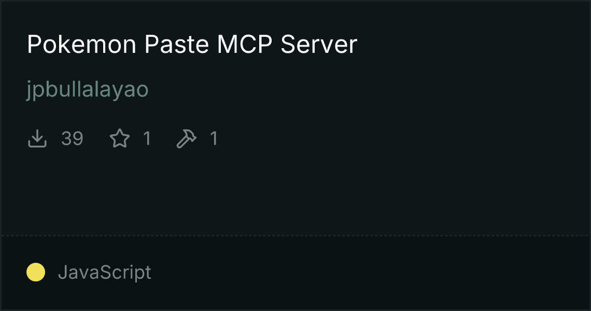This screenshot has height=311, width=591.
Task: Click the word Pokemon in the title
Action: point(81,45)
